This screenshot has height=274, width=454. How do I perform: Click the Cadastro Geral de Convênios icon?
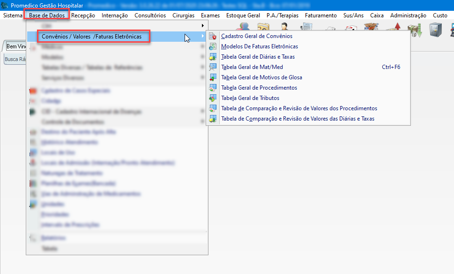(x=213, y=36)
